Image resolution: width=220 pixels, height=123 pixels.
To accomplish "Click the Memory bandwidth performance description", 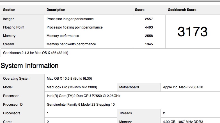I will (x=71, y=44).
